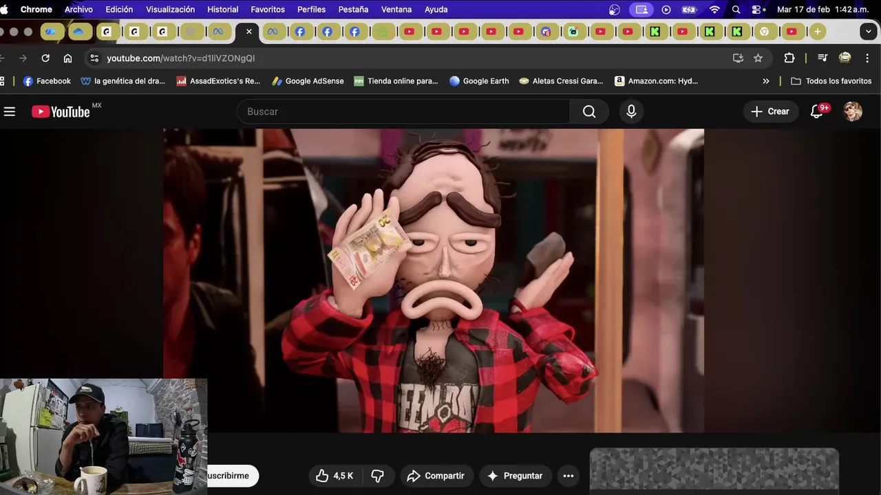This screenshot has height=495, width=881.
Task: Open media controls icon in toolbar
Action: tap(822, 58)
